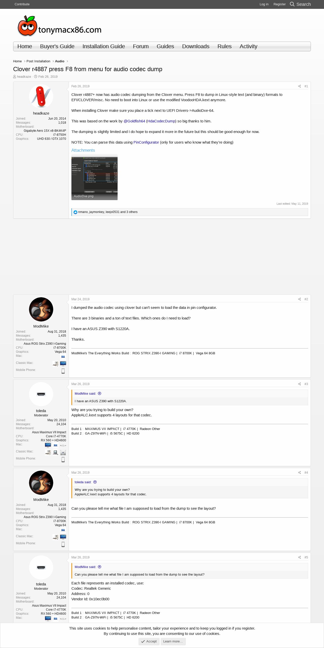
Task: Click 'ModMike said:' quote header in post #3
Action: 85,394
